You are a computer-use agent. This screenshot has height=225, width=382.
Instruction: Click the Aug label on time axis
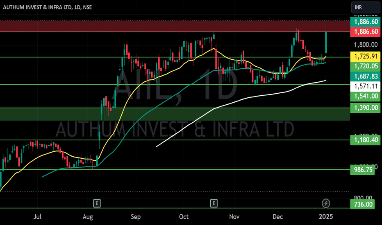[x=88, y=216]
